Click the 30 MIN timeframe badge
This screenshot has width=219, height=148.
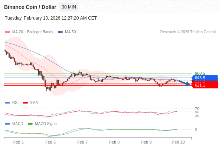click(x=69, y=7)
